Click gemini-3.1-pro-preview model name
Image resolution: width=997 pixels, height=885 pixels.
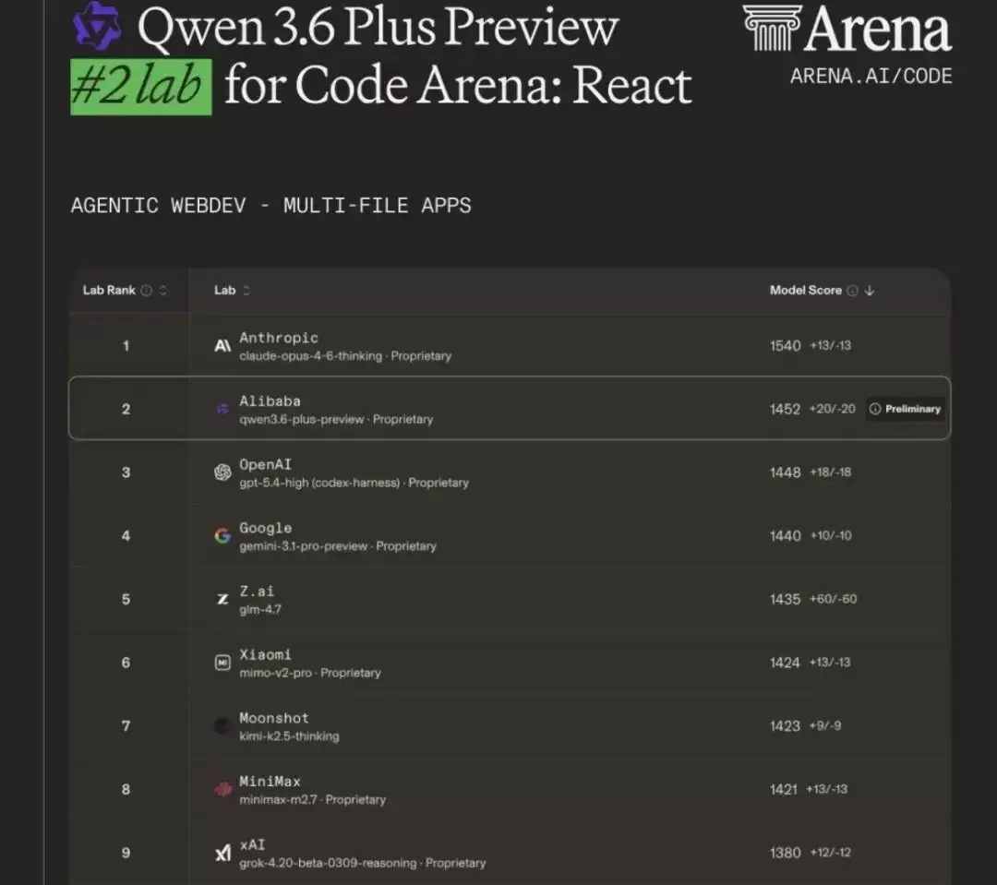tap(304, 546)
